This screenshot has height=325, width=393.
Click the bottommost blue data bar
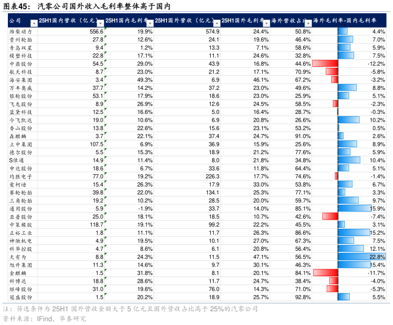point(344,297)
